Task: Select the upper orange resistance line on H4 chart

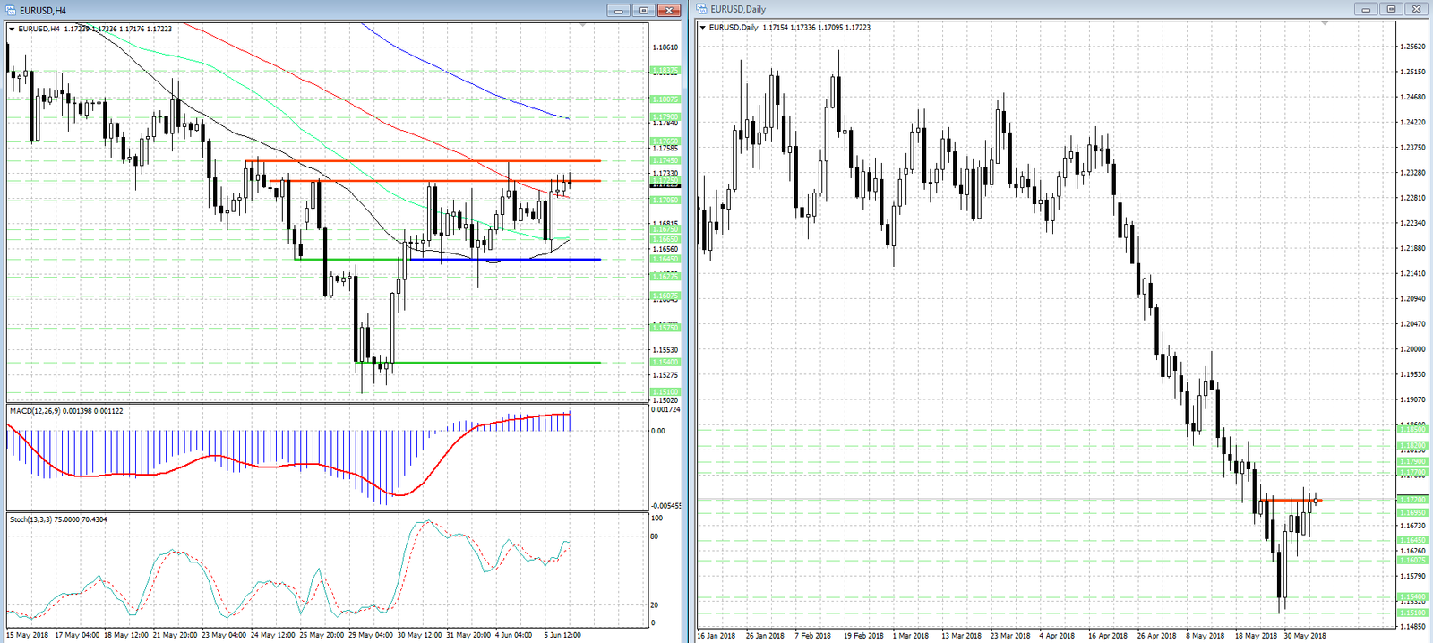Action: (423, 161)
